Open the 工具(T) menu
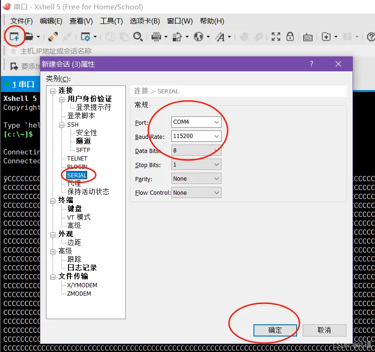Image resolution: width=375 pixels, height=352 pixels. pos(111,21)
